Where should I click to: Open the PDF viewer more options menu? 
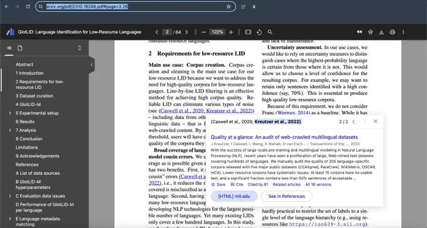pos(403,32)
